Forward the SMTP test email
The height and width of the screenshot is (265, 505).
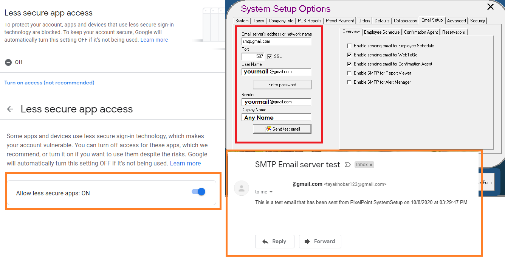(320, 242)
